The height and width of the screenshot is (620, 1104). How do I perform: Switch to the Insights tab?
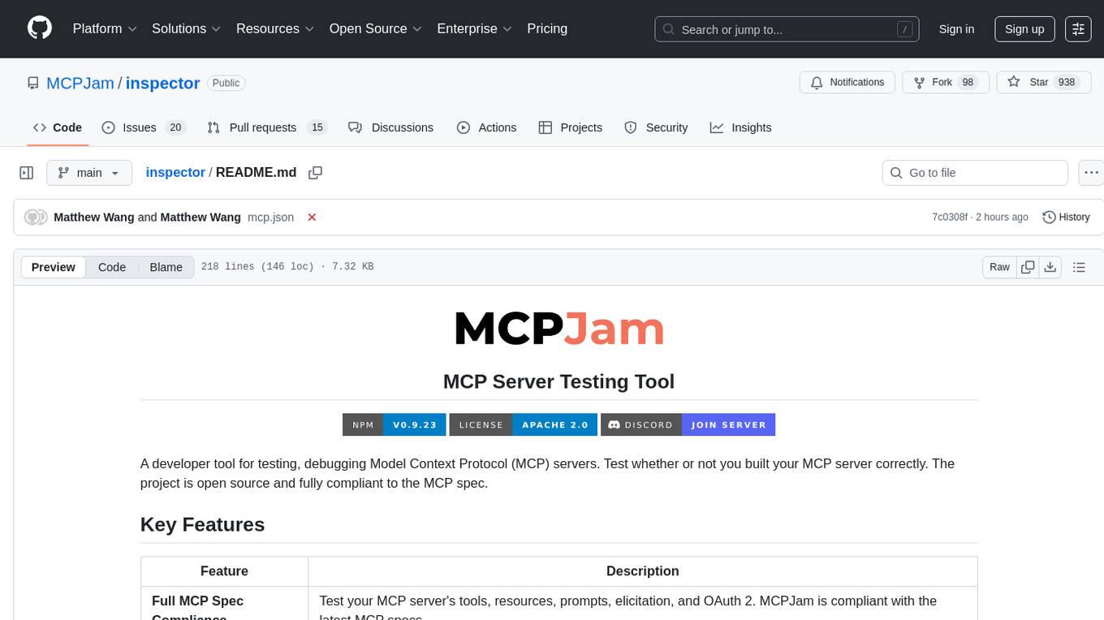click(x=740, y=127)
